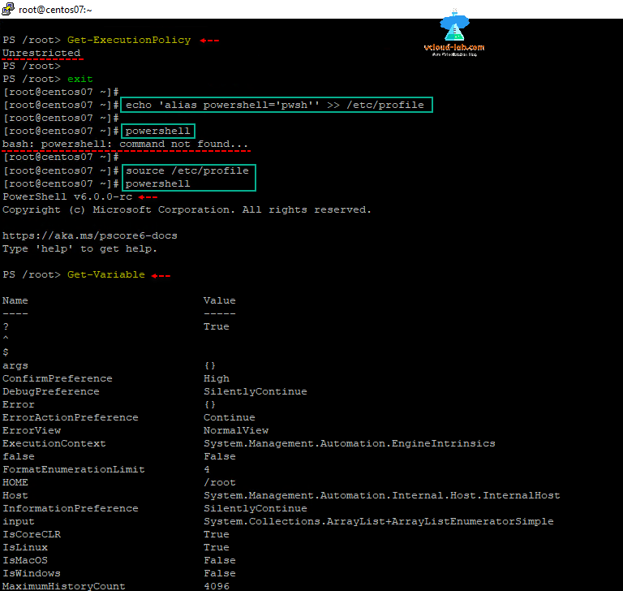Image resolution: width=623 pixels, height=591 pixels.
Task: Click the ConfirmPreference variable name
Action: [58, 378]
